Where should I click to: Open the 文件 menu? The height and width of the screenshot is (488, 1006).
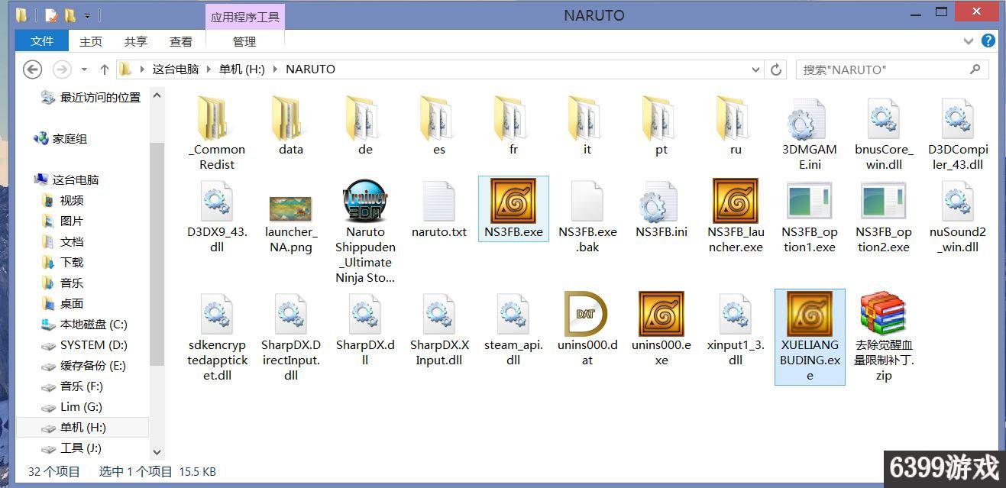[x=42, y=41]
